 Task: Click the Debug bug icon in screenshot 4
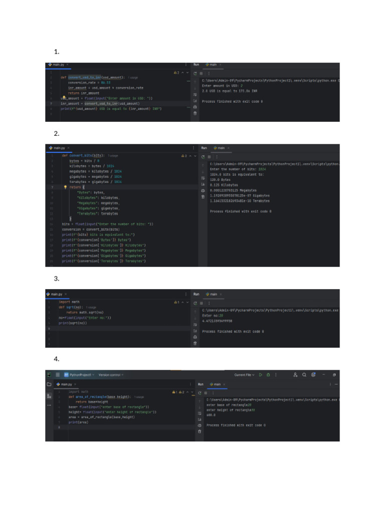pos(268,375)
